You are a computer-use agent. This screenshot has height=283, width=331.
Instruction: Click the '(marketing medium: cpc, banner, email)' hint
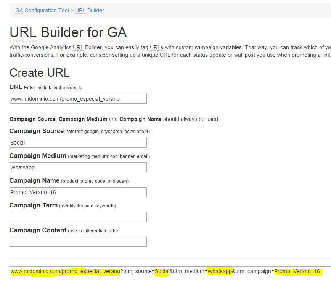pyautogui.click(x=109, y=156)
